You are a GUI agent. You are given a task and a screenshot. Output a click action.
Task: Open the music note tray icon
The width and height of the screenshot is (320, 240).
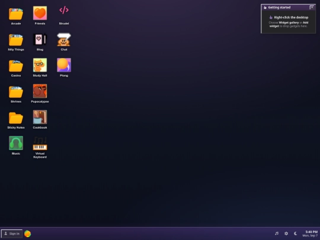coord(277,233)
